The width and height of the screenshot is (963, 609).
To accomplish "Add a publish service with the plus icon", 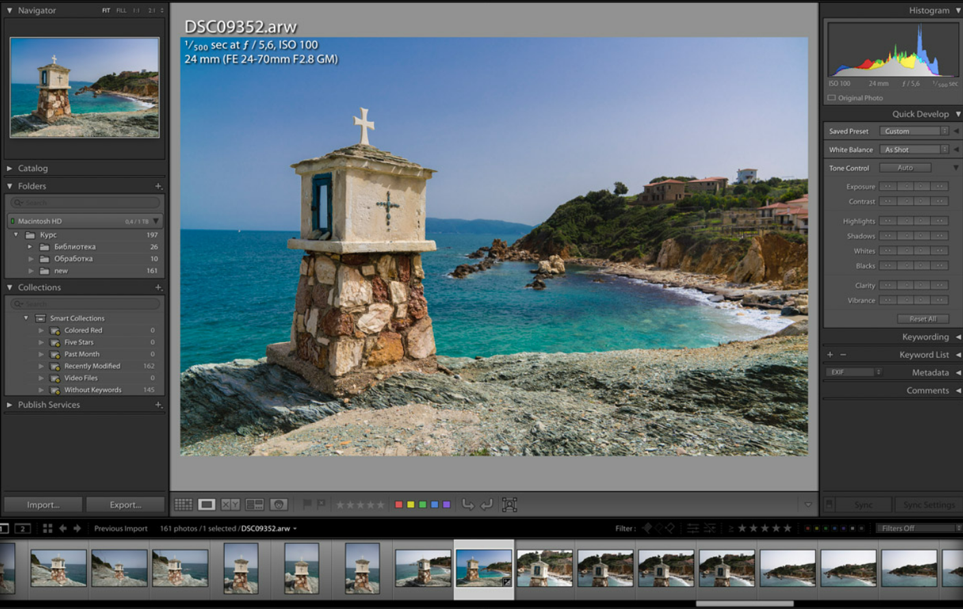I will pyautogui.click(x=158, y=404).
